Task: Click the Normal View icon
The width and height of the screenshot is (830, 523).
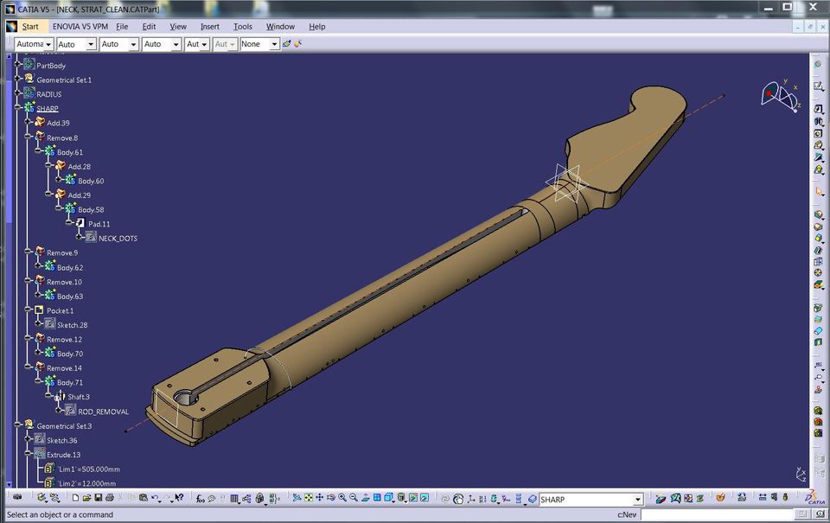Action: [x=365, y=498]
